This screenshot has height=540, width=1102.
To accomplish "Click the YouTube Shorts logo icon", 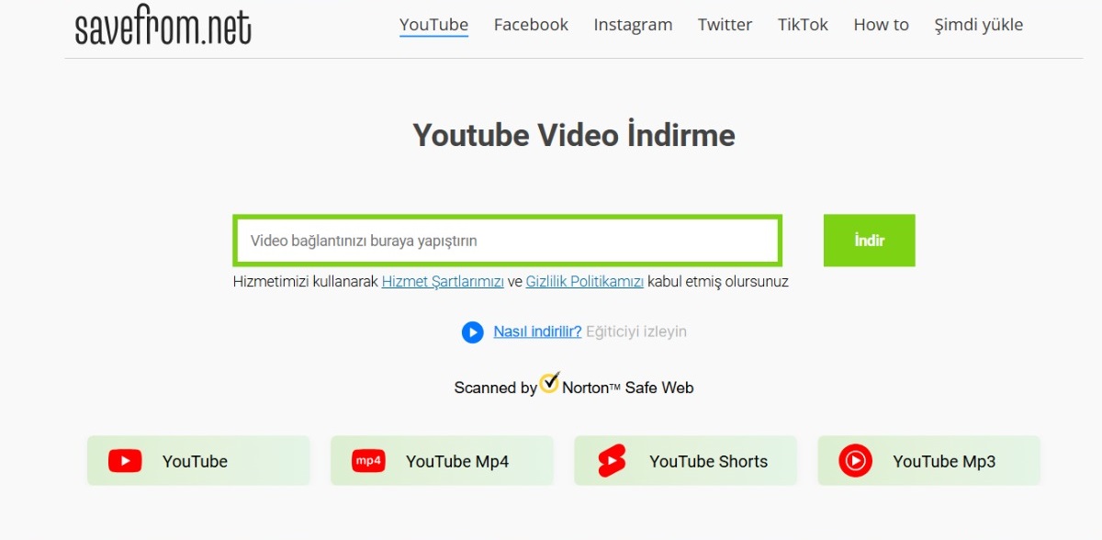I will pyautogui.click(x=612, y=461).
